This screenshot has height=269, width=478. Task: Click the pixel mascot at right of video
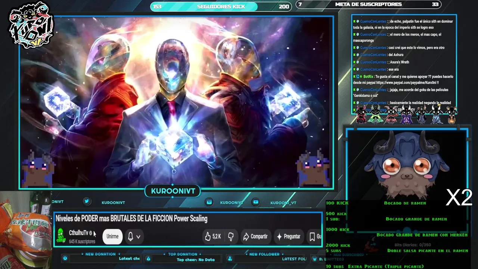(x=313, y=168)
